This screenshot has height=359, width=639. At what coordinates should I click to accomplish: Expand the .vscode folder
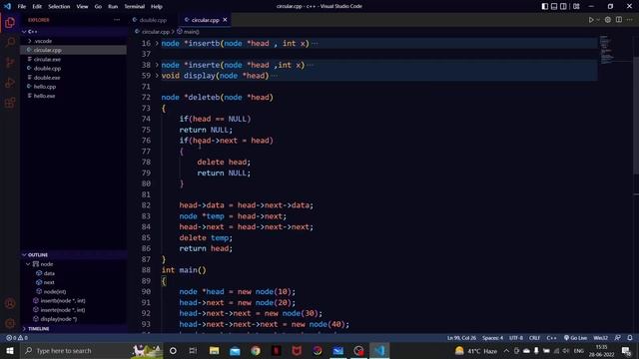coord(73,41)
